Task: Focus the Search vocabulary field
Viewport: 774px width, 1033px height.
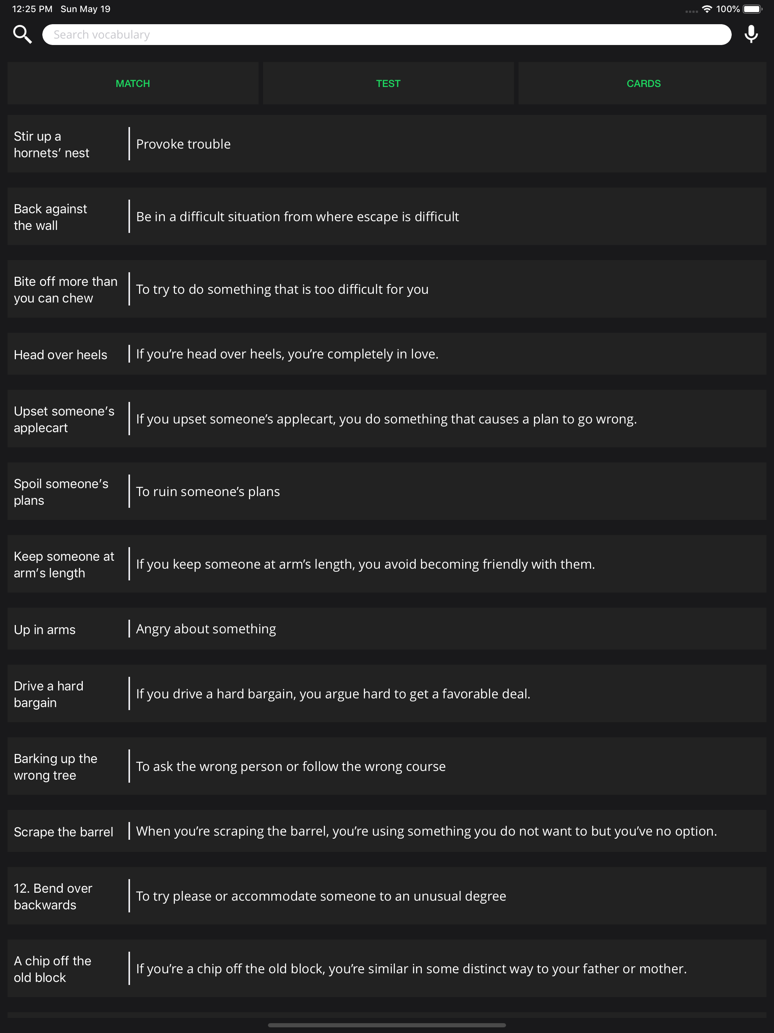Action: [x=387, y=34]
